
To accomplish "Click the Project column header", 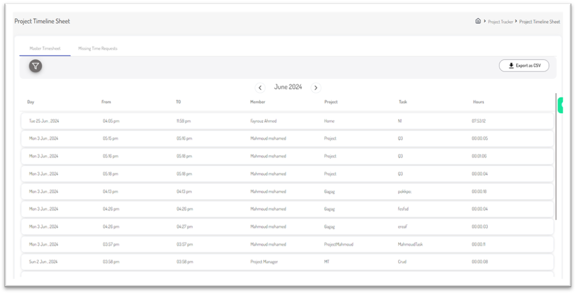I will (x=331, y=102).
